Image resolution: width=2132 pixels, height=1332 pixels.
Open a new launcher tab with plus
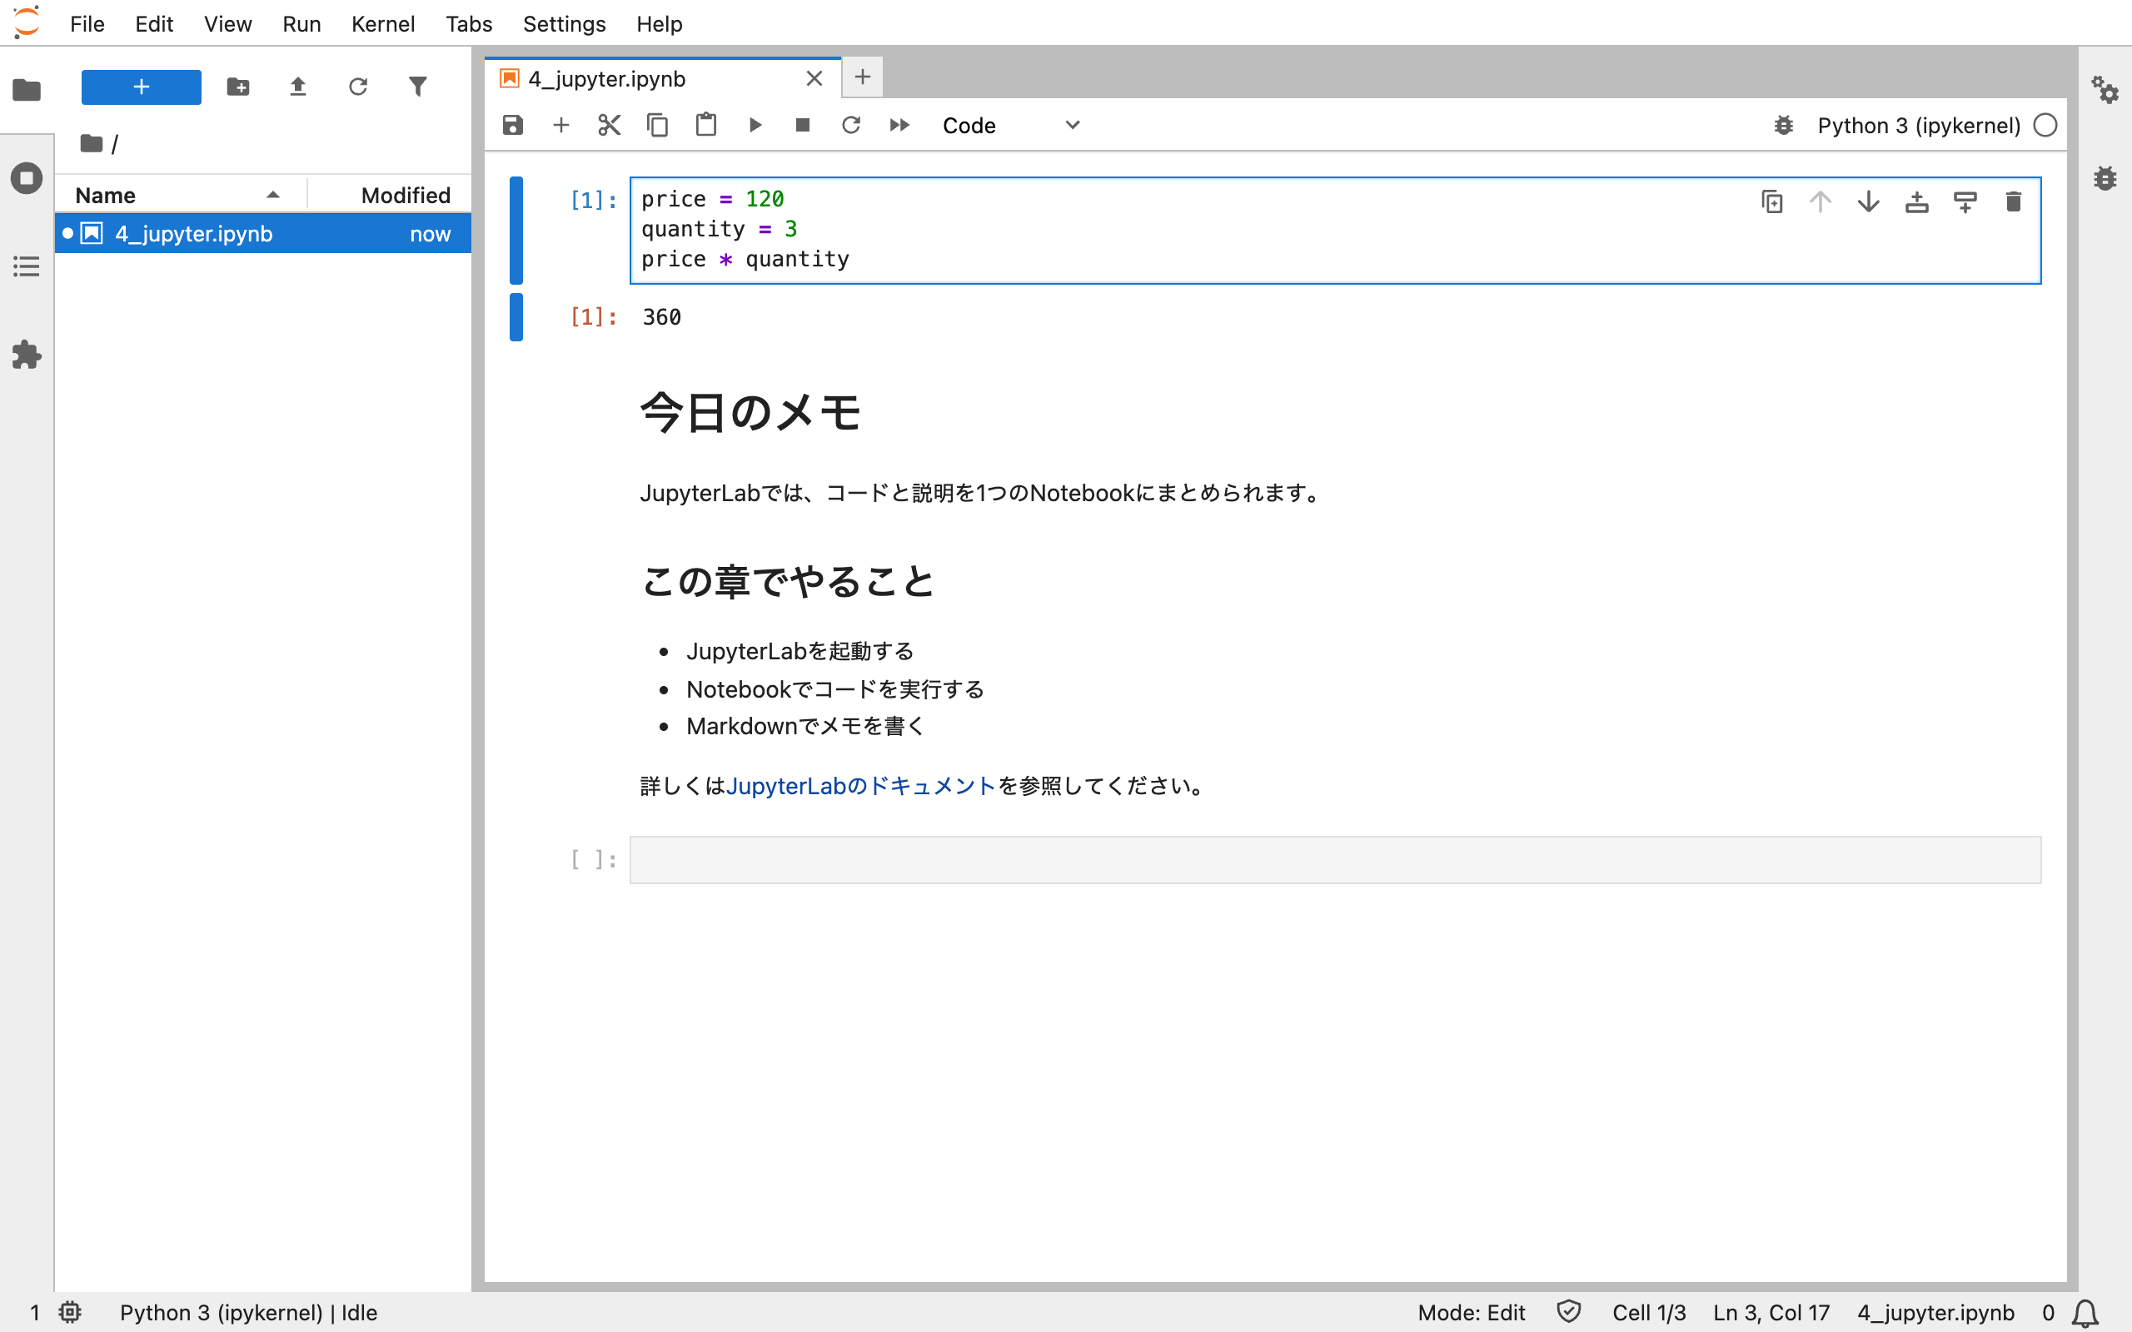tap(863, 77)
